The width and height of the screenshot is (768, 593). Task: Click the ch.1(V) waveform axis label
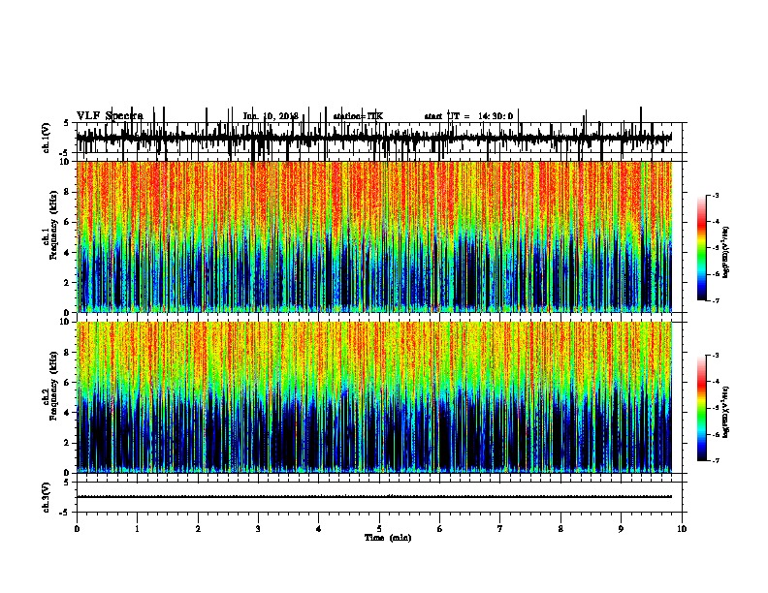[x=47, y=138]
